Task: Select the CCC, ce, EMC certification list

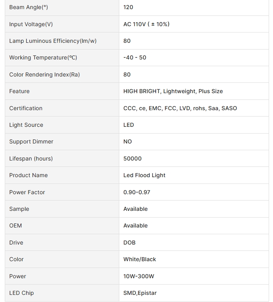Action: tap(180, 108)
